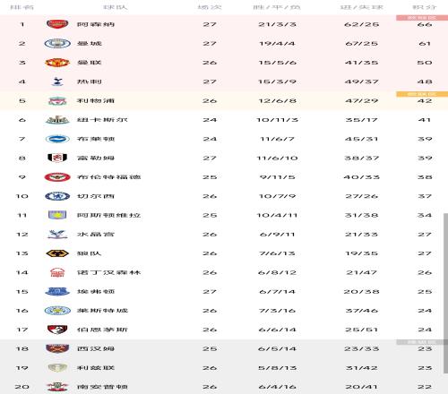Click the Liverpool club badge
The image size is (448, 394).
(57, 101)
